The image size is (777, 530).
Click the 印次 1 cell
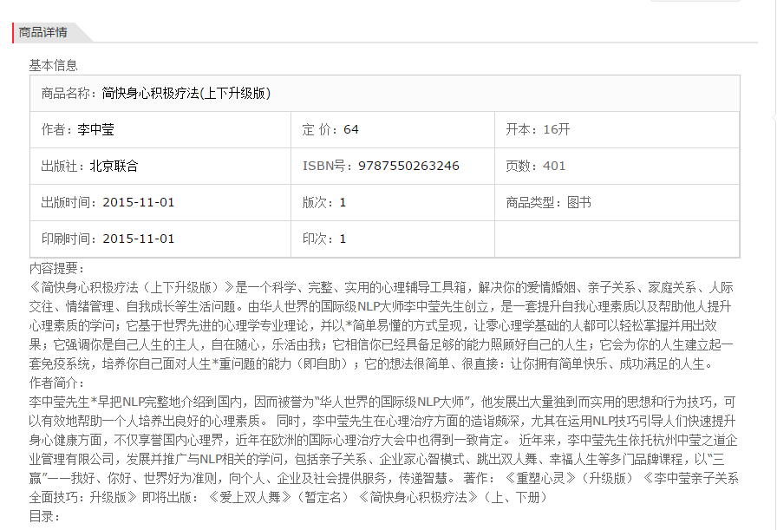coord(324,239)
